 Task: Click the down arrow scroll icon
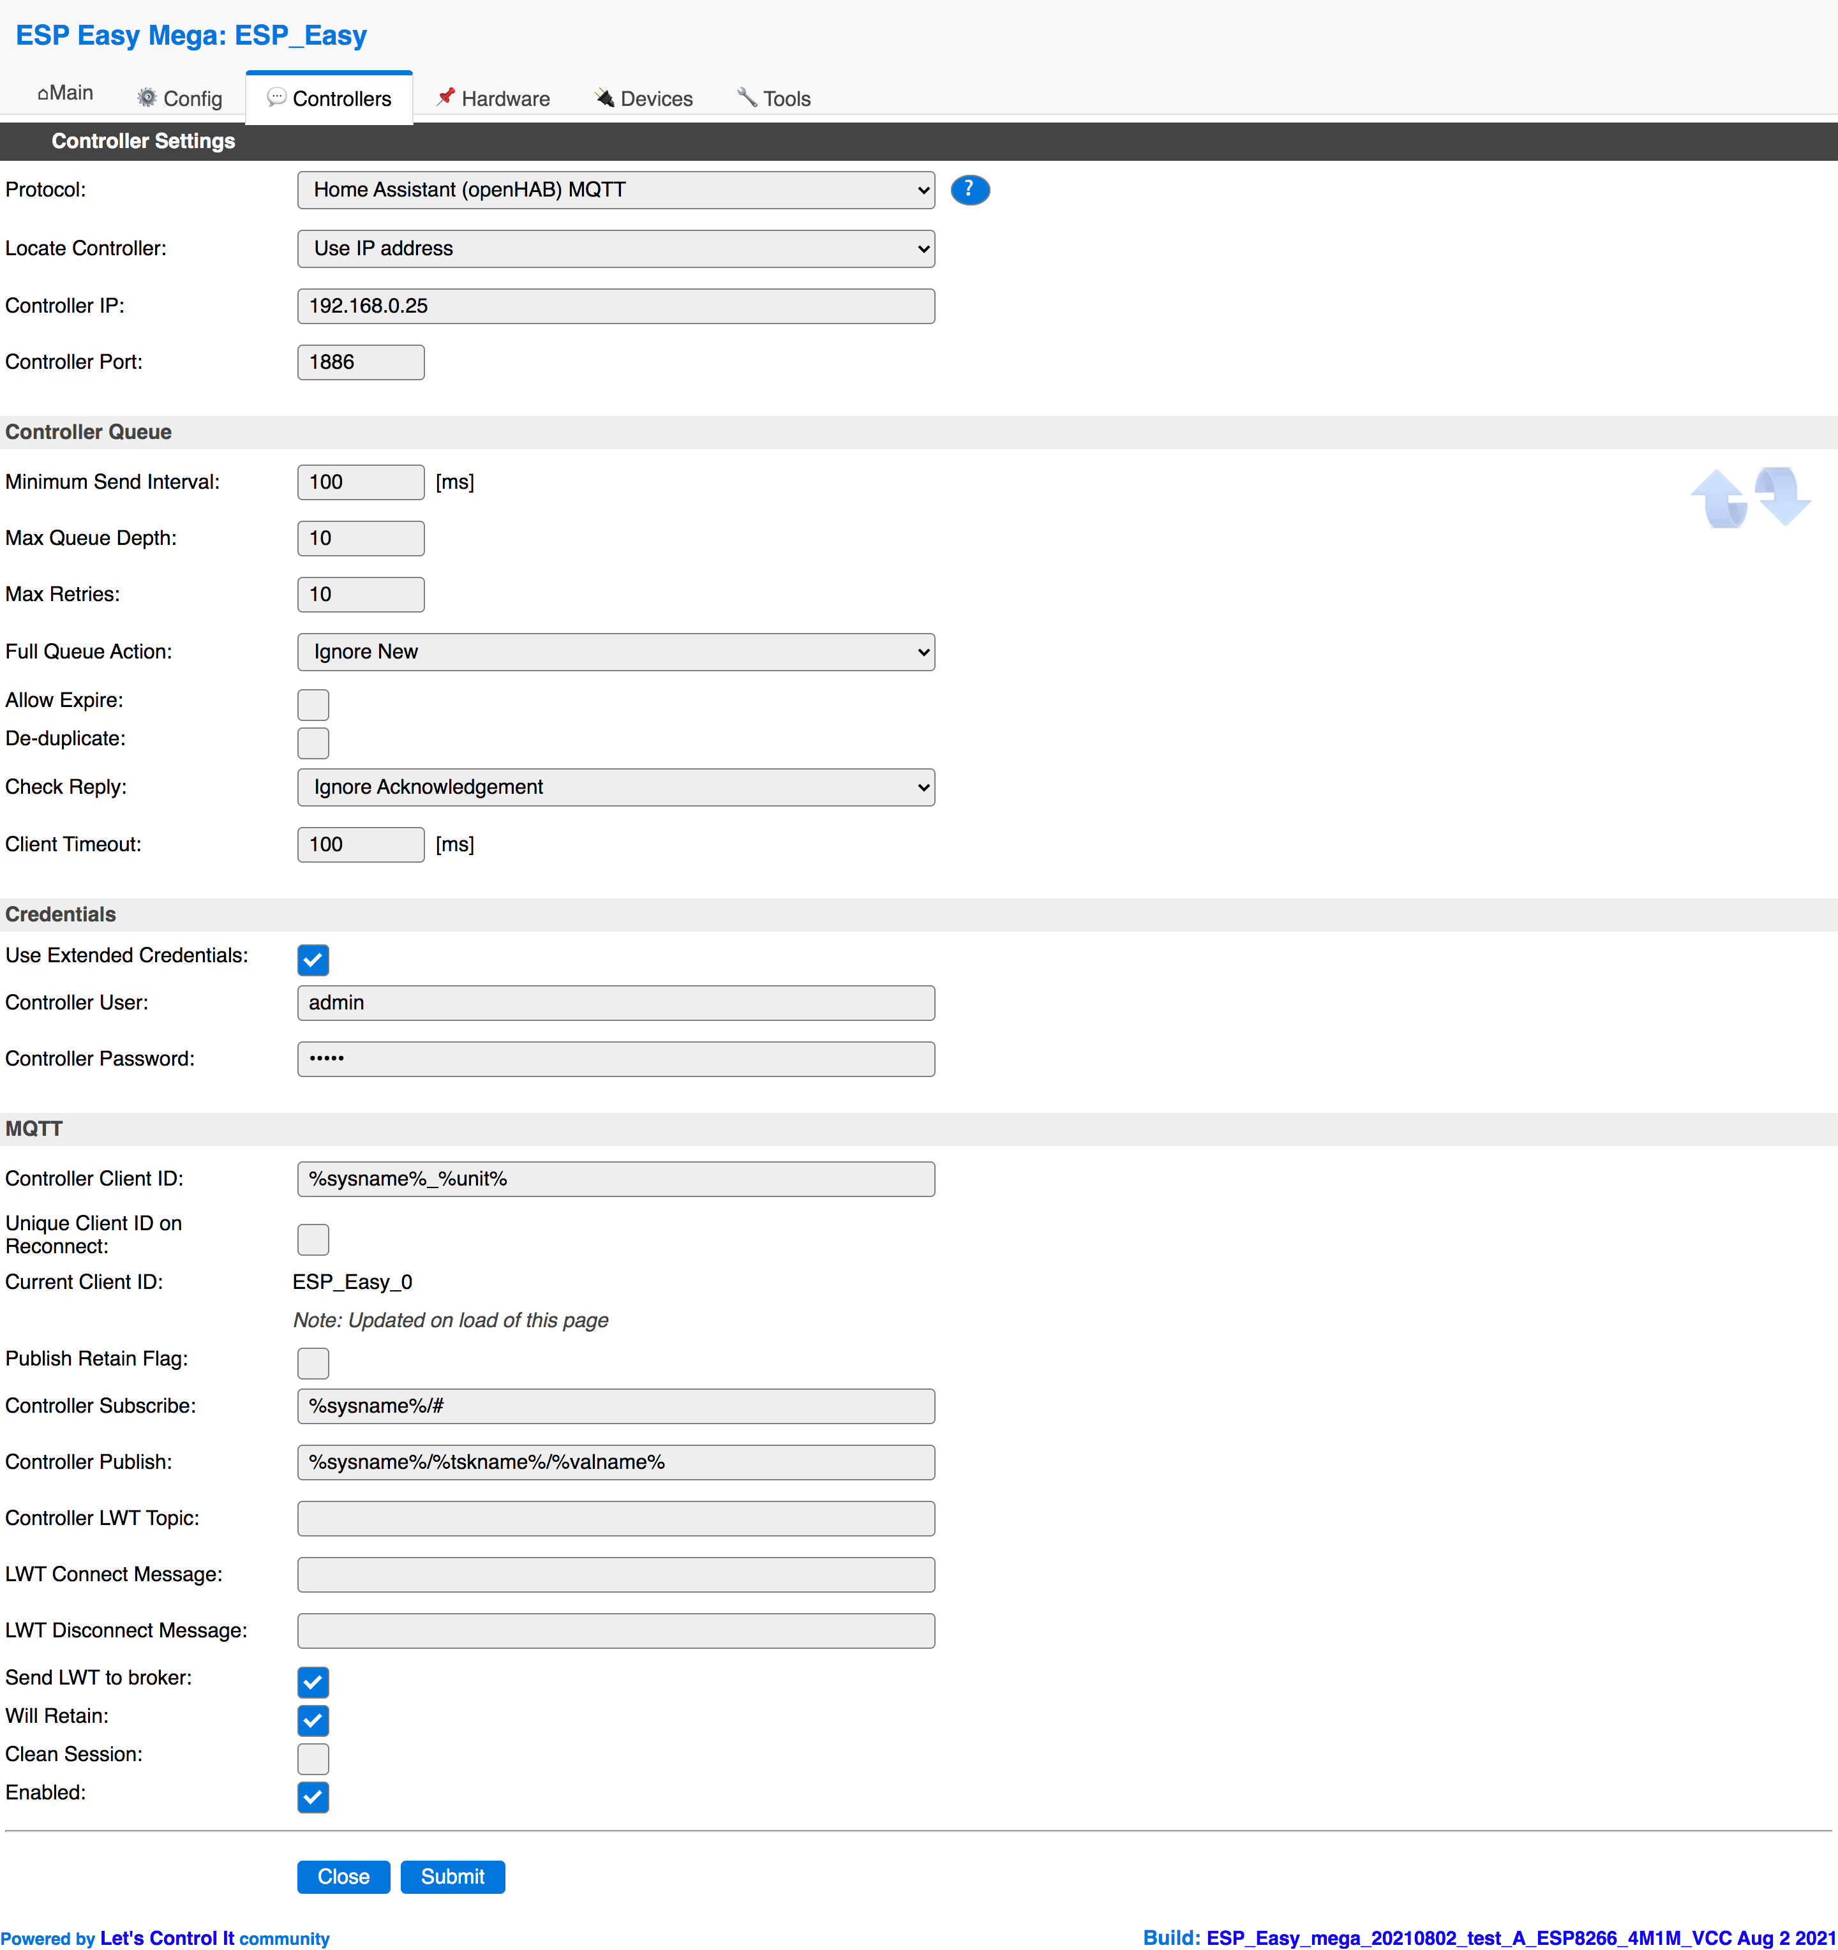click(1782, 495)
